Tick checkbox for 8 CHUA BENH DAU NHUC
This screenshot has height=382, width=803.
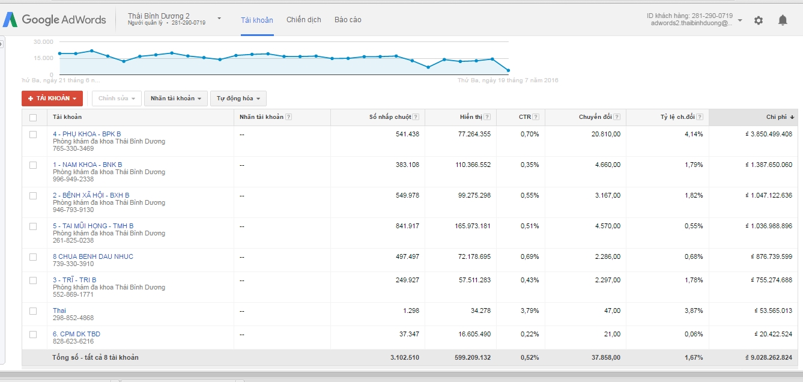pos(33,257)
